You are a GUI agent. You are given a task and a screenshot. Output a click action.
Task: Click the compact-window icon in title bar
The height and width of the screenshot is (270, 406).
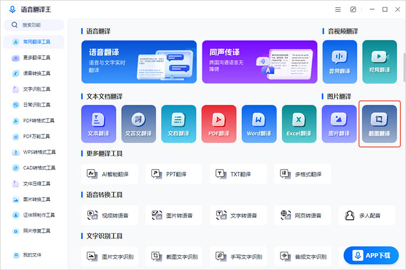click(353, 10)
